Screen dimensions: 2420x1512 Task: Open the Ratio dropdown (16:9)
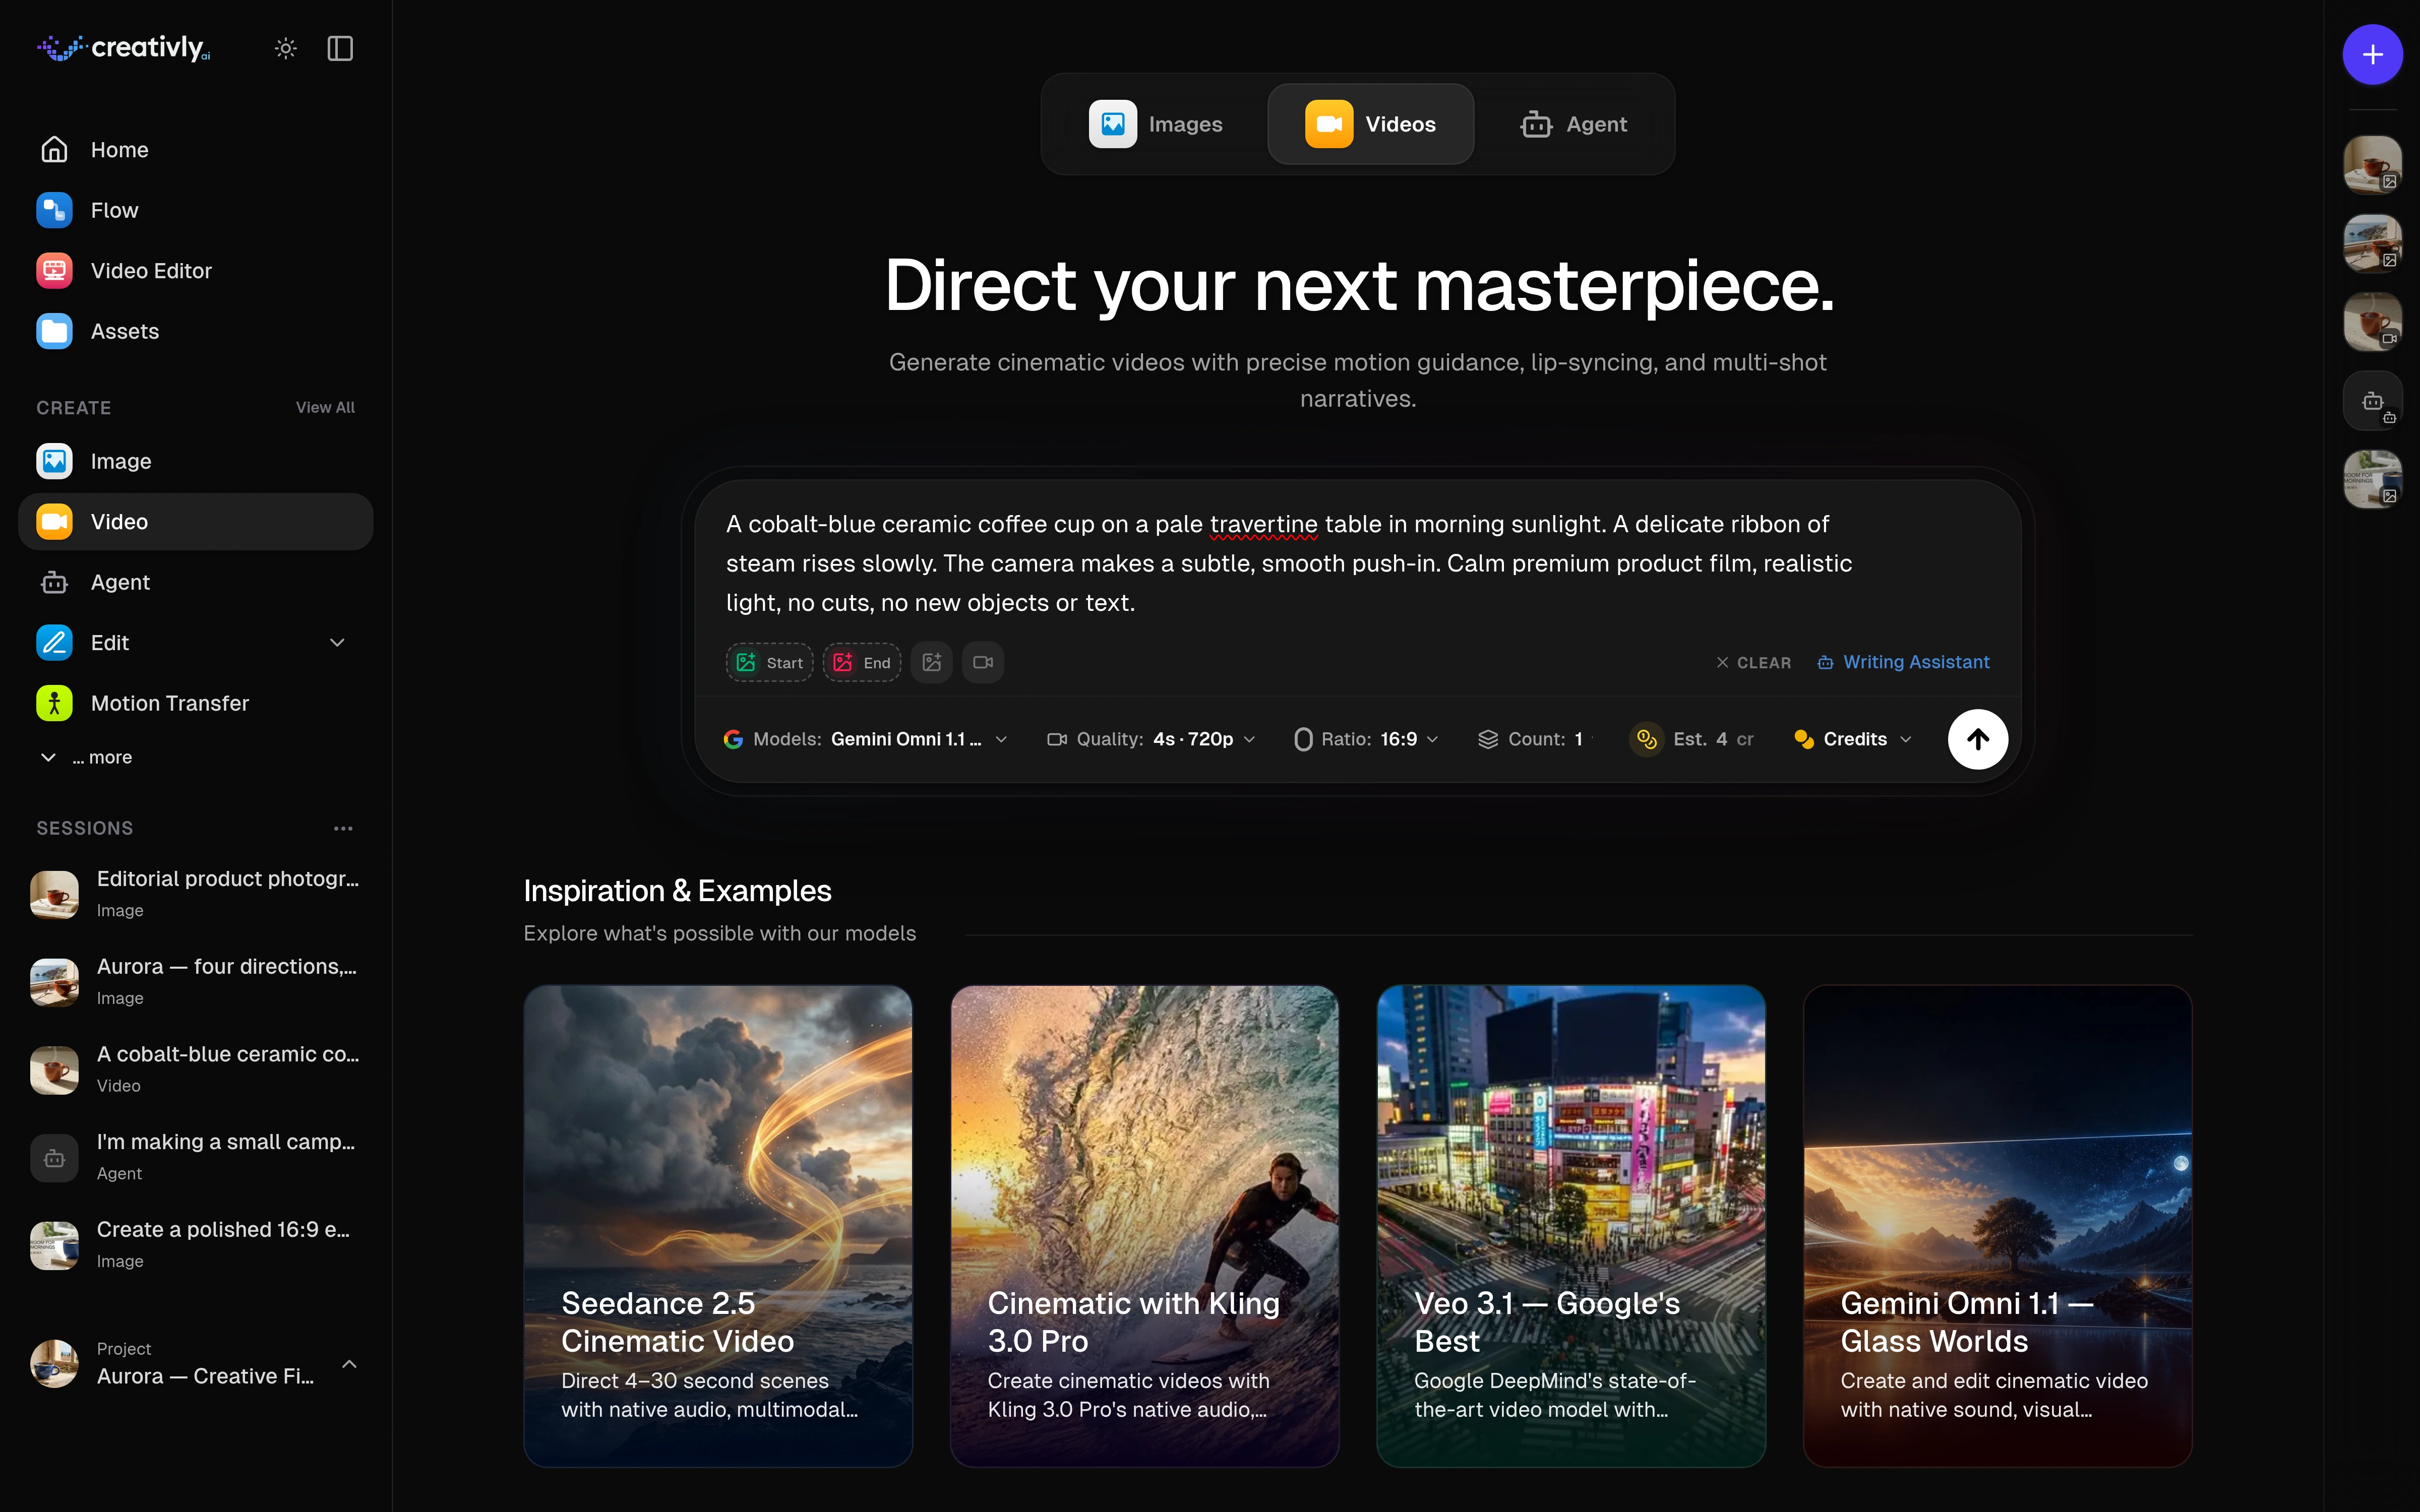(x=1367, y=739)
